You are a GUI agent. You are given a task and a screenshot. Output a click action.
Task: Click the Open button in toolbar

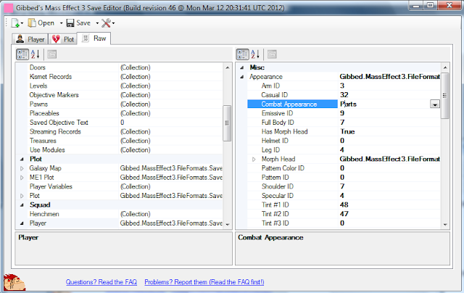pos(41,23)
